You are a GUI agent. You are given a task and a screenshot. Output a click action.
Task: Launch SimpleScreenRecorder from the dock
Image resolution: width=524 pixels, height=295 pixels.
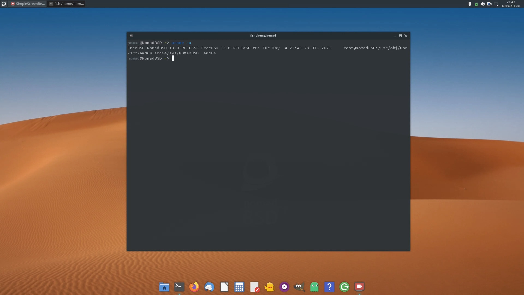click(359, 287)
